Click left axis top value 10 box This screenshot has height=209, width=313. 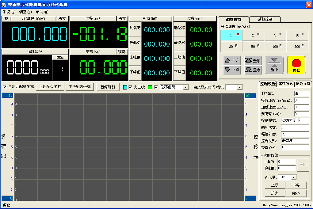(8, 95)
